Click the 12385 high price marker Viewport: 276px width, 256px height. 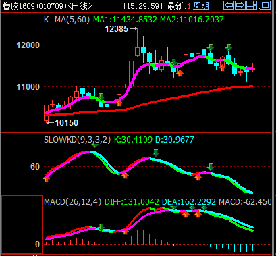point(117,29)
